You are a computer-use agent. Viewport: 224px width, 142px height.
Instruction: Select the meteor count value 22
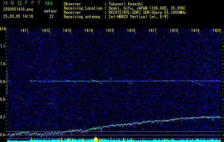coord(52,16)
